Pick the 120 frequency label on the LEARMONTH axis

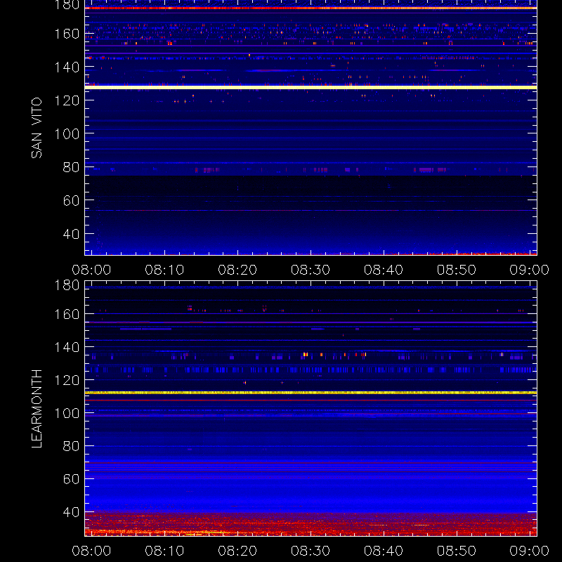tap(67, 380)
